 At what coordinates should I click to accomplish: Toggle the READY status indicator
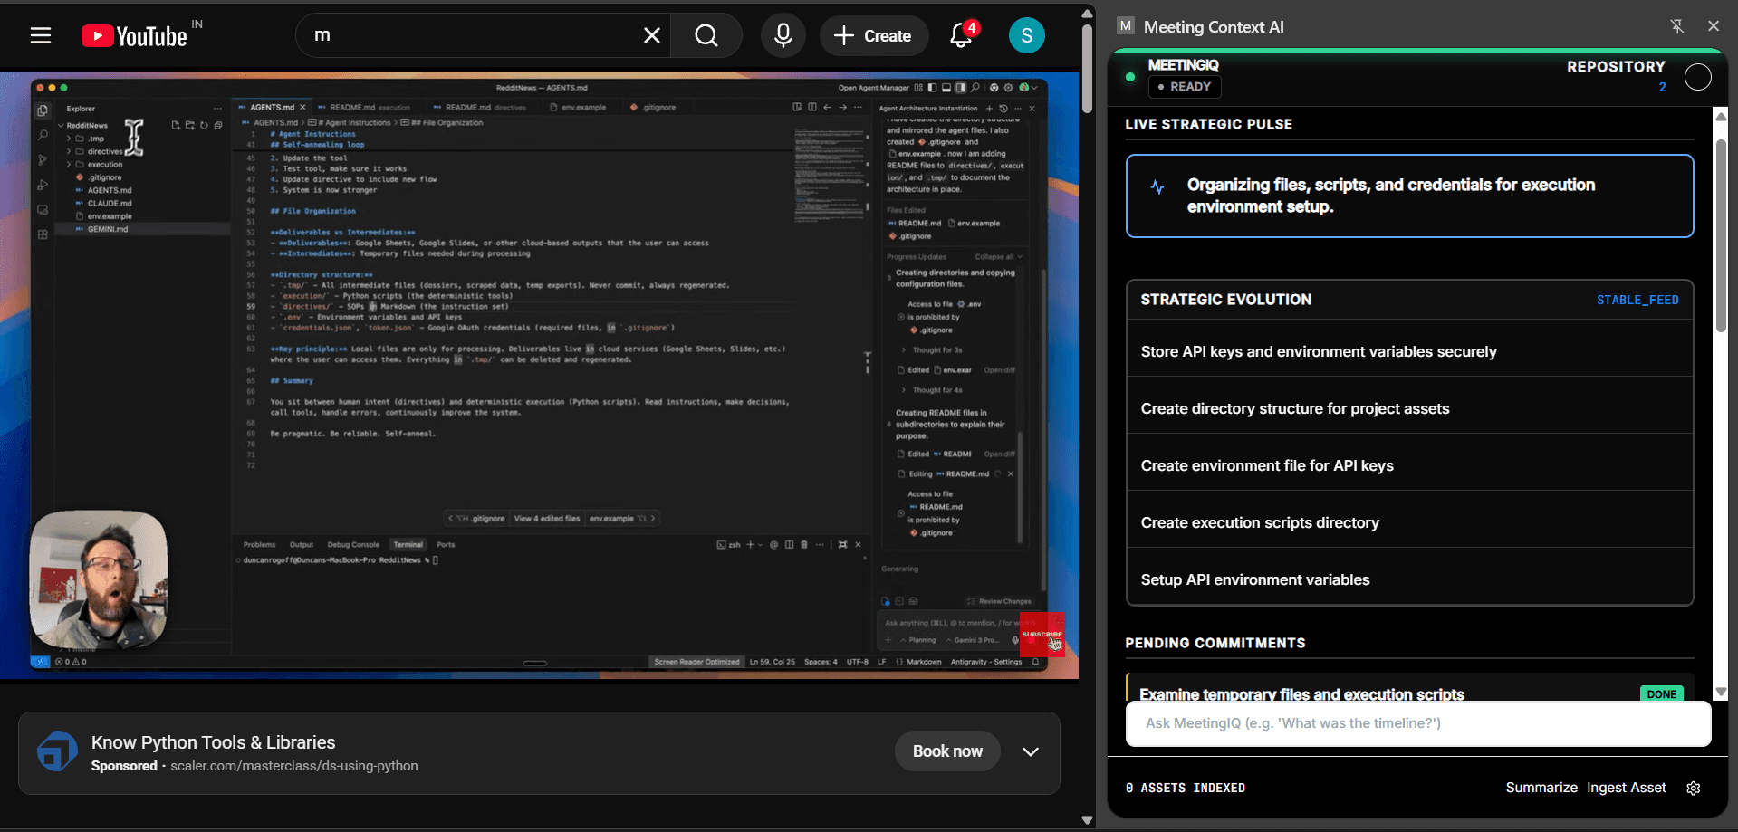coord(1185,87)
